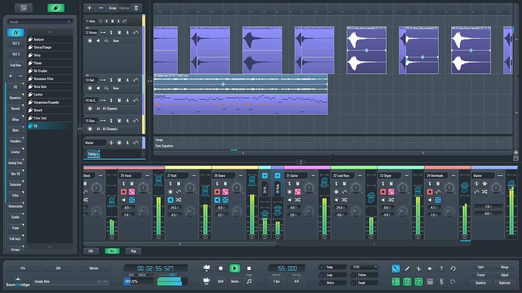Click the Quantize button
The height and width of the screenshot is (293, 522).
coord(481,282)
